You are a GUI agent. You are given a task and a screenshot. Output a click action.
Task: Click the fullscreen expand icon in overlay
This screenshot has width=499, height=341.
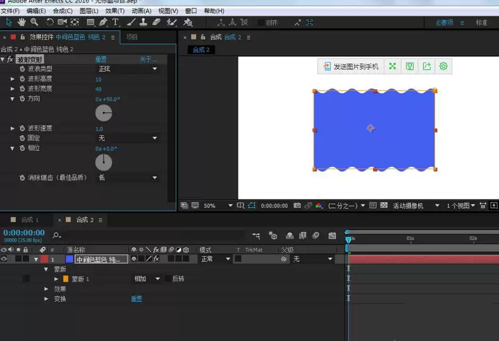pyautogui.click(x=392, y=66)
